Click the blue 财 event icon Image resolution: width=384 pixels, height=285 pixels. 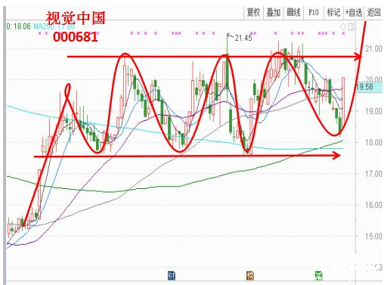pos(172,276)
